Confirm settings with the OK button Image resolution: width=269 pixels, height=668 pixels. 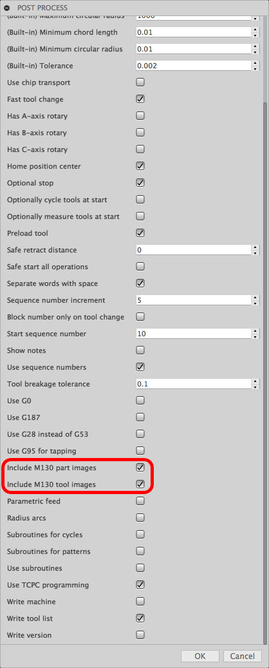(199, 656)
